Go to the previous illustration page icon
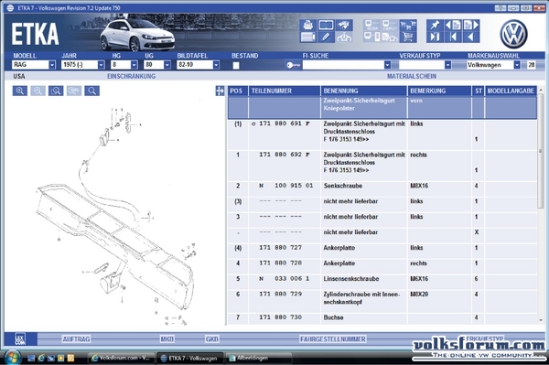 [453, 26]
